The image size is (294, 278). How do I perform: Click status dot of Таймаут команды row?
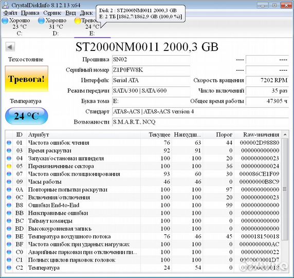click(x=9, y=221)
